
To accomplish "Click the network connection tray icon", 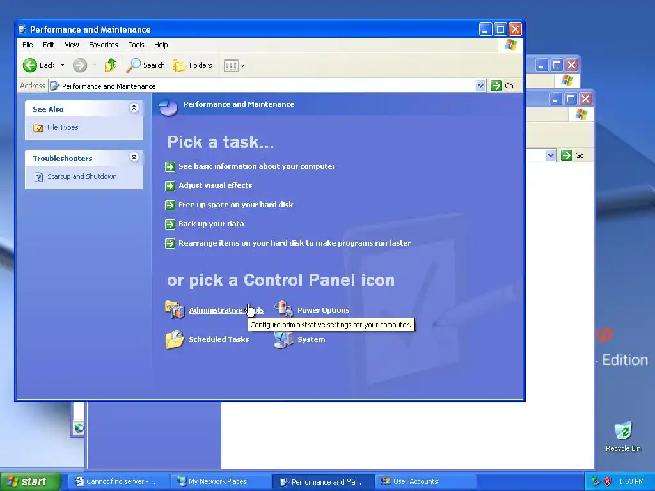I will [596, 481].
